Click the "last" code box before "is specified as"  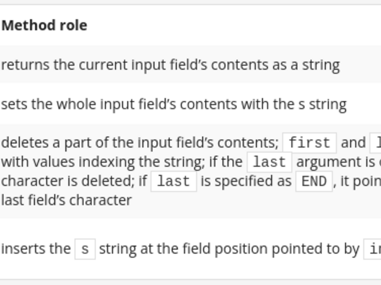tap(173, 181)
